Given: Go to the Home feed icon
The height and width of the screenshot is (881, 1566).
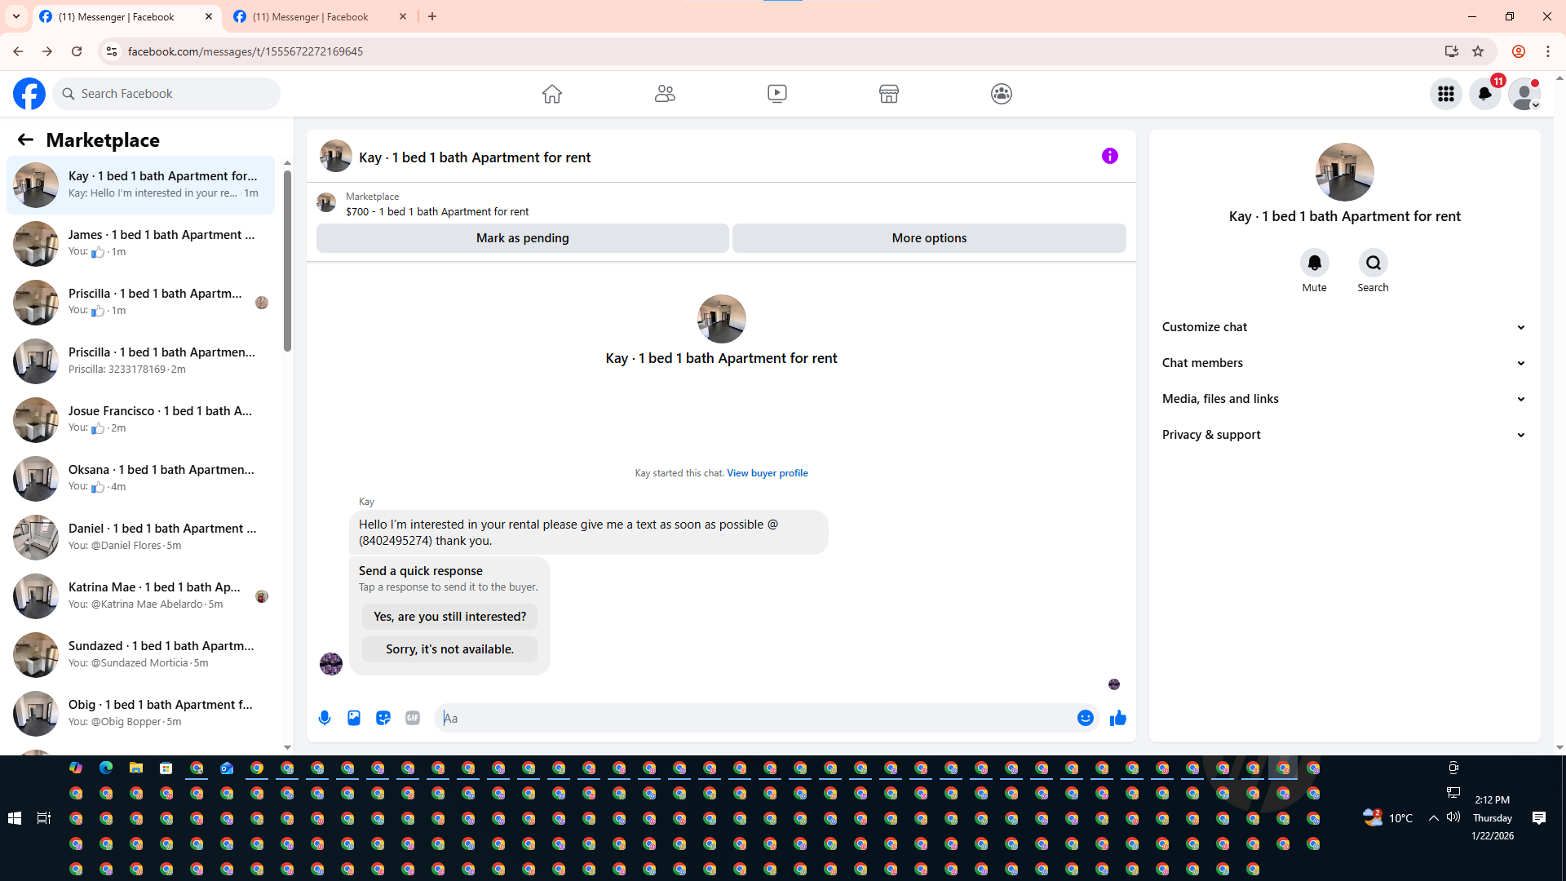Looking at the screenshot, I should [552, 94].
